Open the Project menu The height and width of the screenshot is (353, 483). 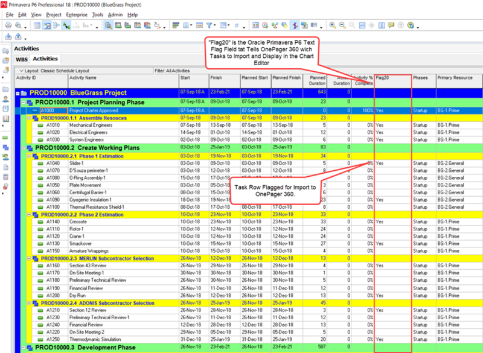tap(54, 14)
